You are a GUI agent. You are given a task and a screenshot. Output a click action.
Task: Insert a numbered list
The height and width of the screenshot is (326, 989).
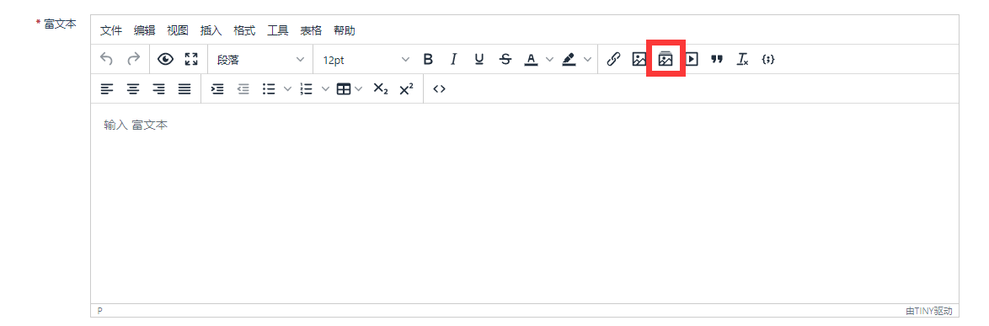click(307, 89)
